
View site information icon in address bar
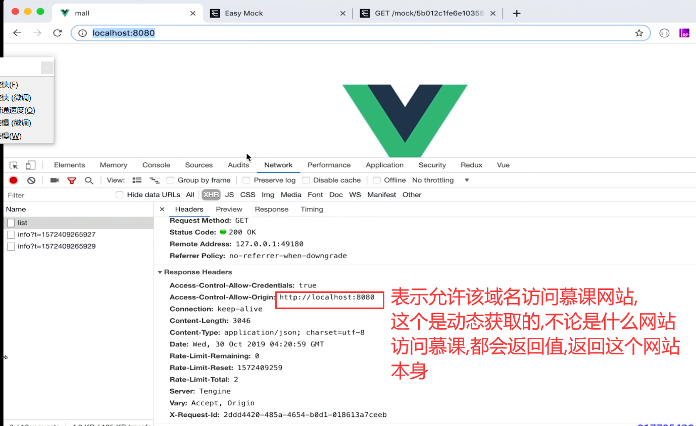click(x=83, y=33)
